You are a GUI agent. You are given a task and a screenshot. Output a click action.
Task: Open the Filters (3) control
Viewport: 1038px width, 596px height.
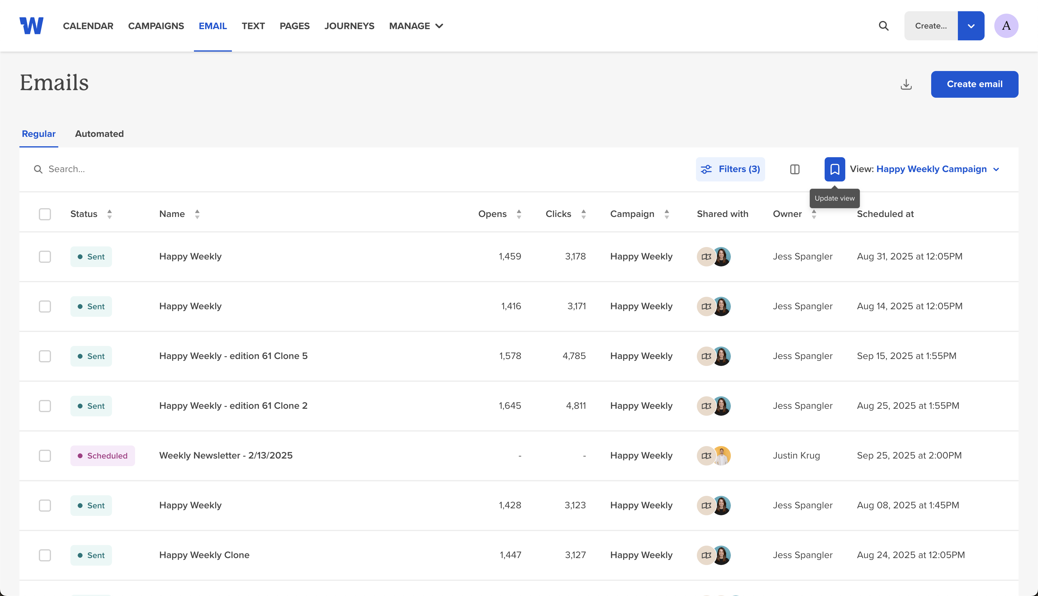tap(730, 169)
